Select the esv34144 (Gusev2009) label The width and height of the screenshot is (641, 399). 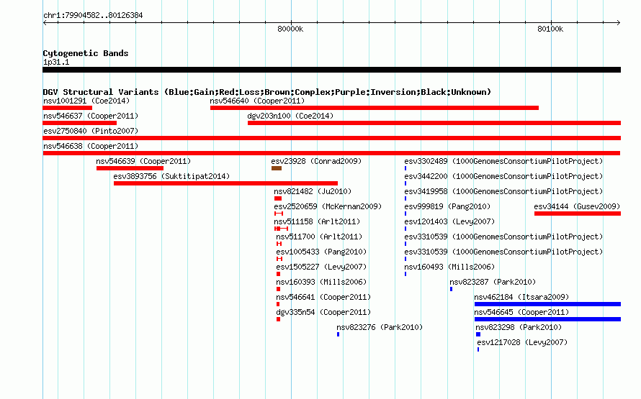click(x=577, y=206)
